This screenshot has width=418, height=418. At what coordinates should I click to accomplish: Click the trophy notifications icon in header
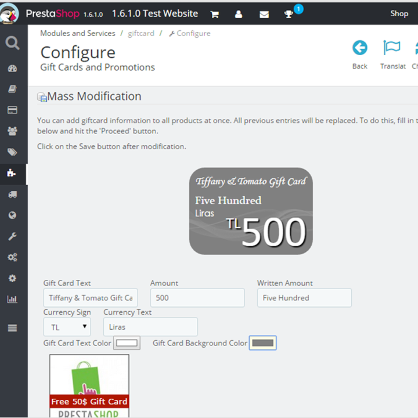click(x=289, y=14)
